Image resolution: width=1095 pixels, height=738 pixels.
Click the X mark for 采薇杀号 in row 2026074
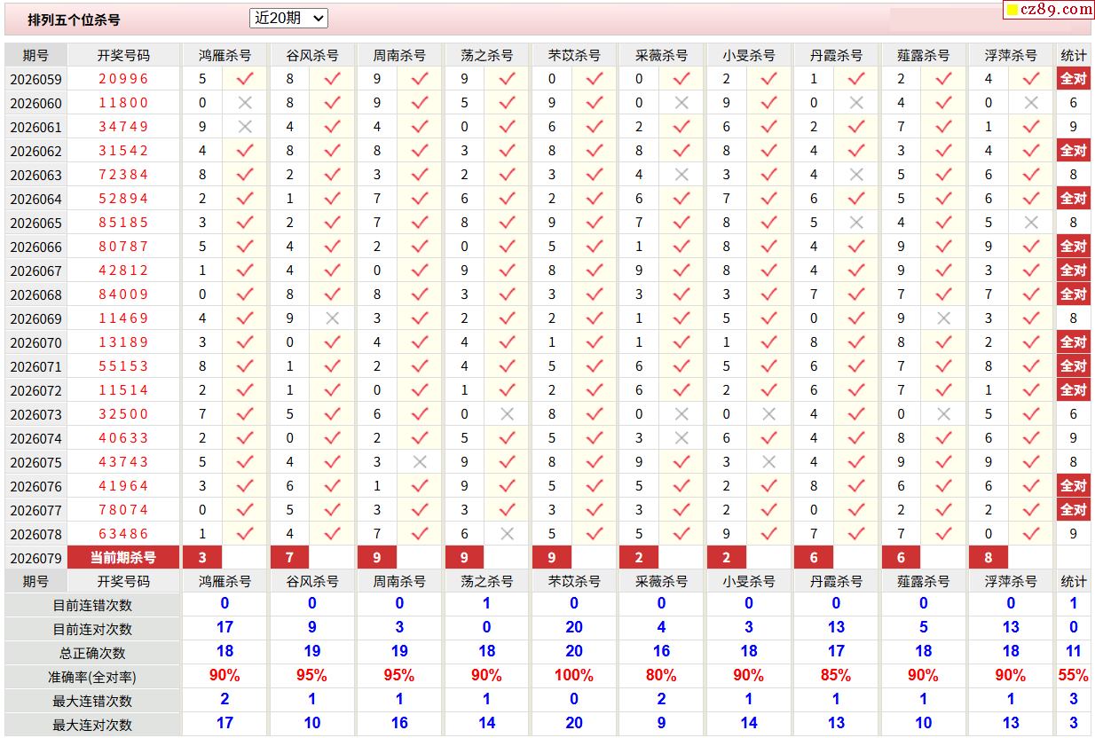pyautogui.click(x=681, y=438)
